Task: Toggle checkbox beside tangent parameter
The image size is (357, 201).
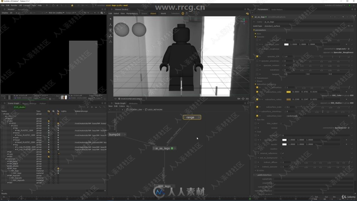Action: 257,74
